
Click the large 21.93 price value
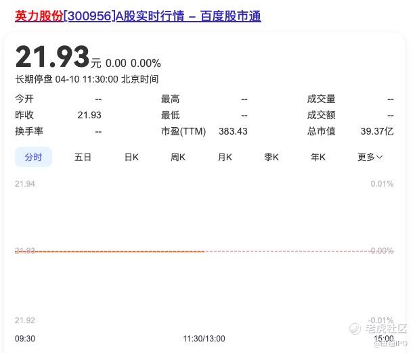(x=52, y=57)
